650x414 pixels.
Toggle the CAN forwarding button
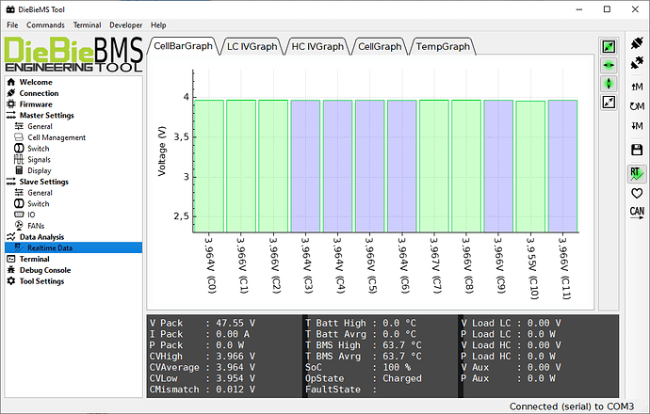coord(637,212)
